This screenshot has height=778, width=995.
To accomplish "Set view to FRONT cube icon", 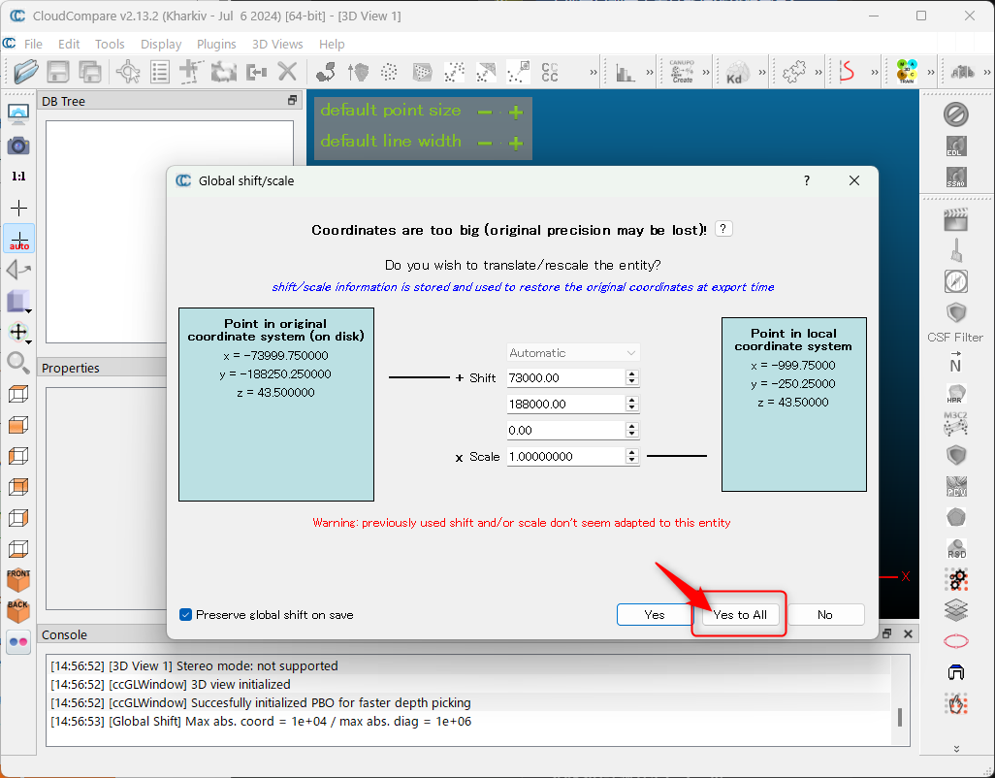I will [18, 579].
